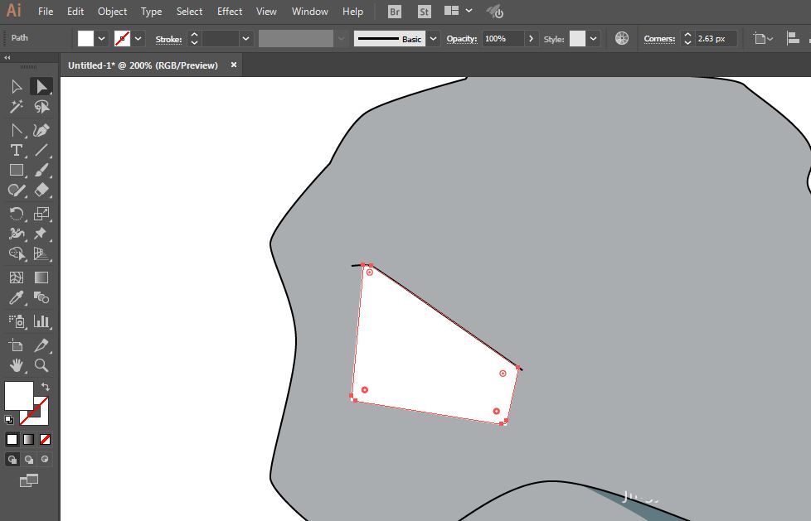Select the Hand tool
Image resolution: width=811 pixels, height=521 pixels.
click(16, 365)
